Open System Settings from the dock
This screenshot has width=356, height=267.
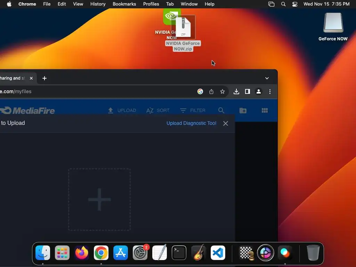[x=140, y=252]
